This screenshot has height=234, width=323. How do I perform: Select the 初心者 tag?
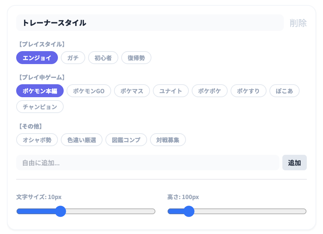[103, 58]
